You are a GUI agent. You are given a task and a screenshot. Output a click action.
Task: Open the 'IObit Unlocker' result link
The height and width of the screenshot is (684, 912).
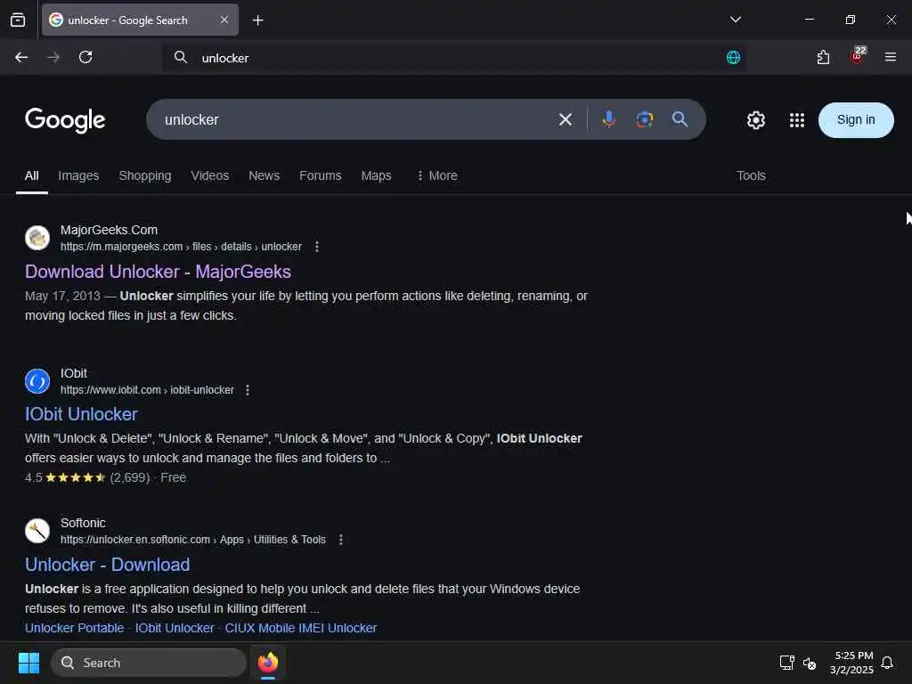[81, 414]
